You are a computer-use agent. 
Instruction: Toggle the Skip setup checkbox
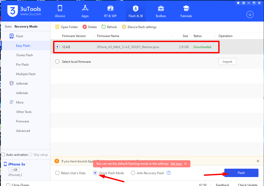[x=31, y=154]
